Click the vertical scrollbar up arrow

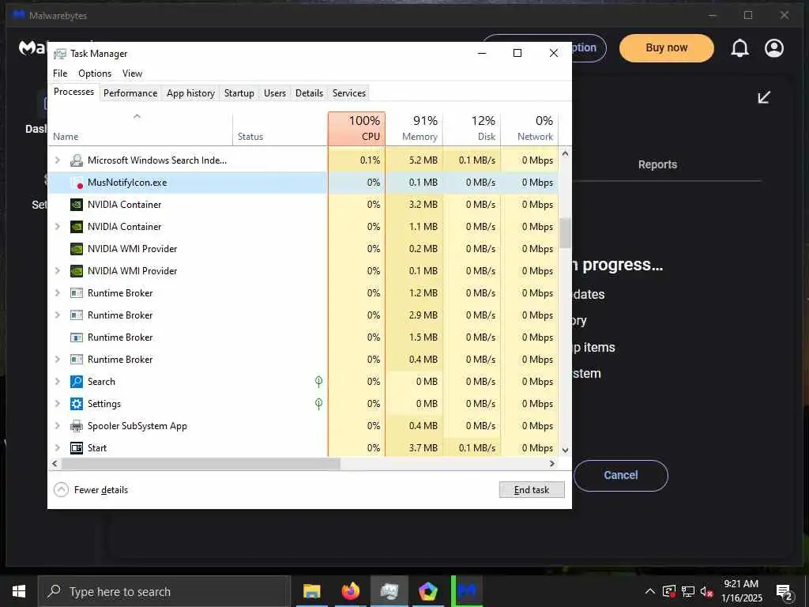coord(565,154)
